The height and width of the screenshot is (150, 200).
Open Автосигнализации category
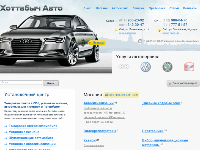(x=98, y=103)
